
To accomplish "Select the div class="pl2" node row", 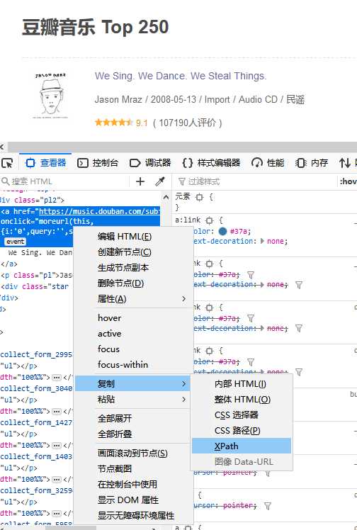I will [33, 200].
